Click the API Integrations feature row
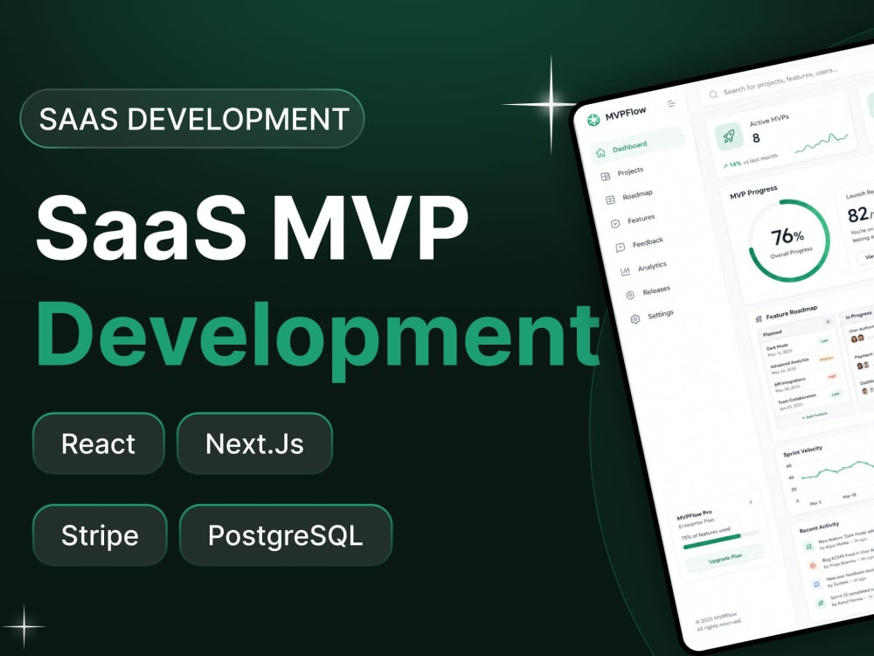874x656 pixels. click(x=807, y=382)
